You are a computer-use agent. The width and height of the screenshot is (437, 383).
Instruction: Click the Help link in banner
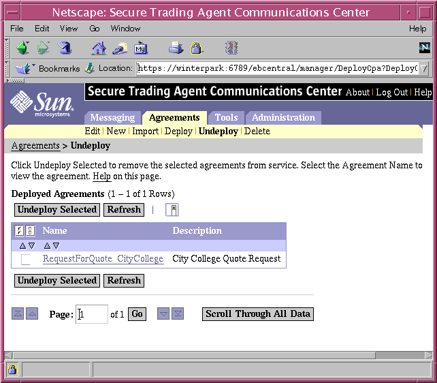pos(423,92)
